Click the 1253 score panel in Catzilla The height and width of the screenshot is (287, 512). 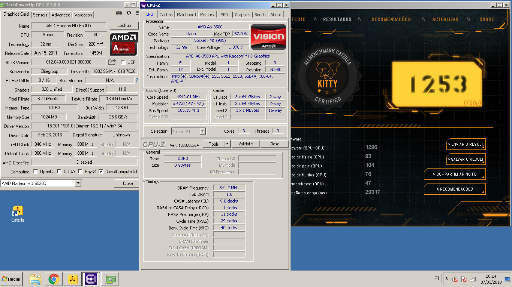pos(437,84)
